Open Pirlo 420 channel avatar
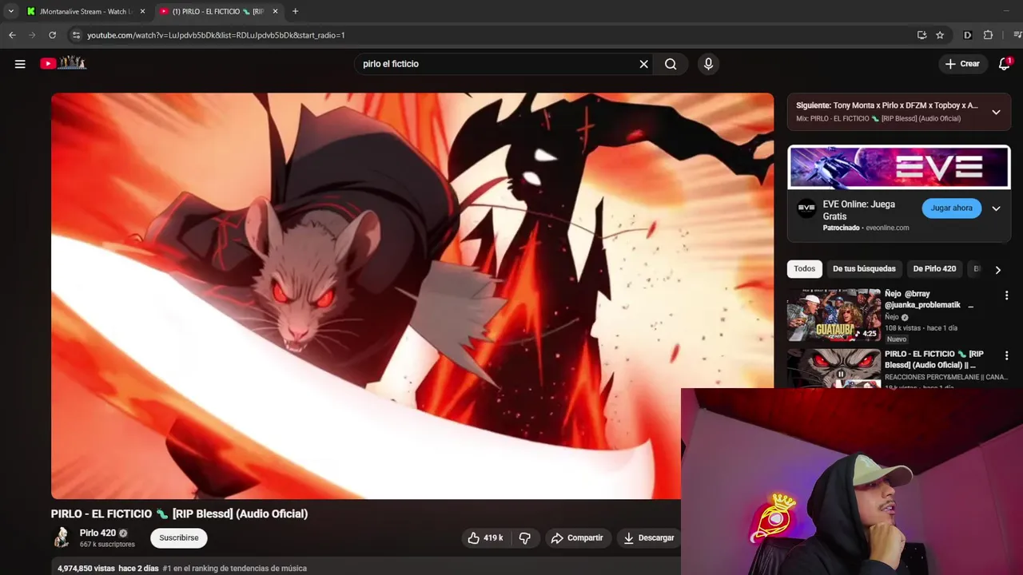The height and width of the screenshot is (575, 1023). click(62, 537)
